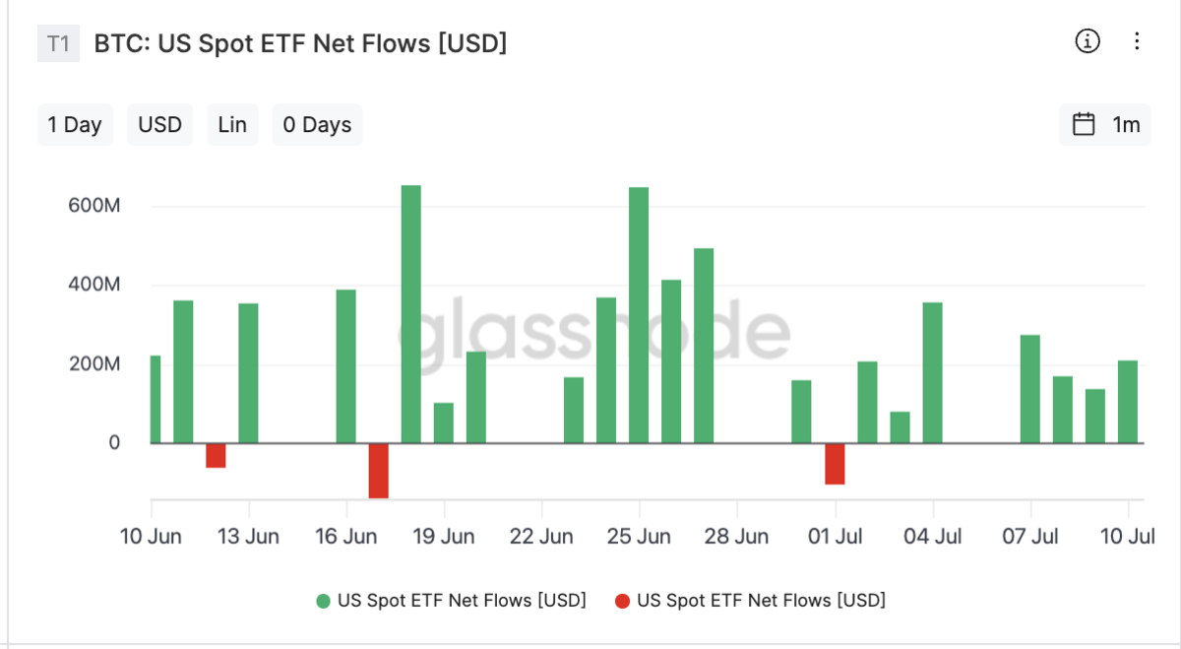Click the red legend dot for negative flows
Screen dimensions: 1181x649
(x=623, y=600)
